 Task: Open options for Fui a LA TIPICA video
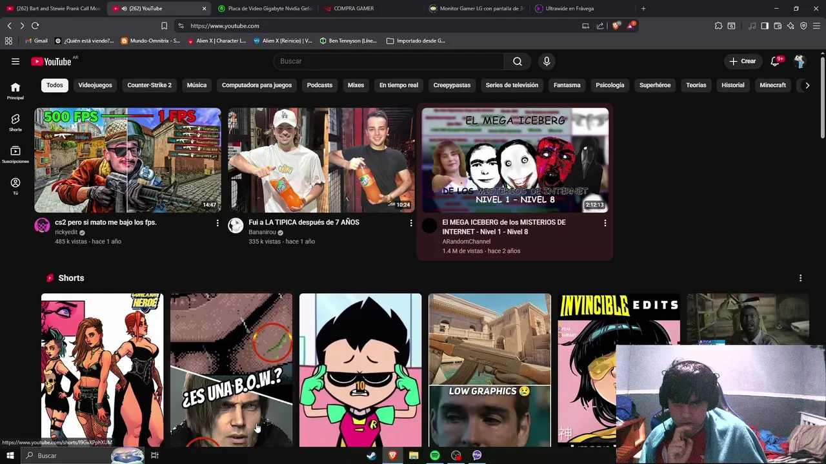tap(411, 223)
